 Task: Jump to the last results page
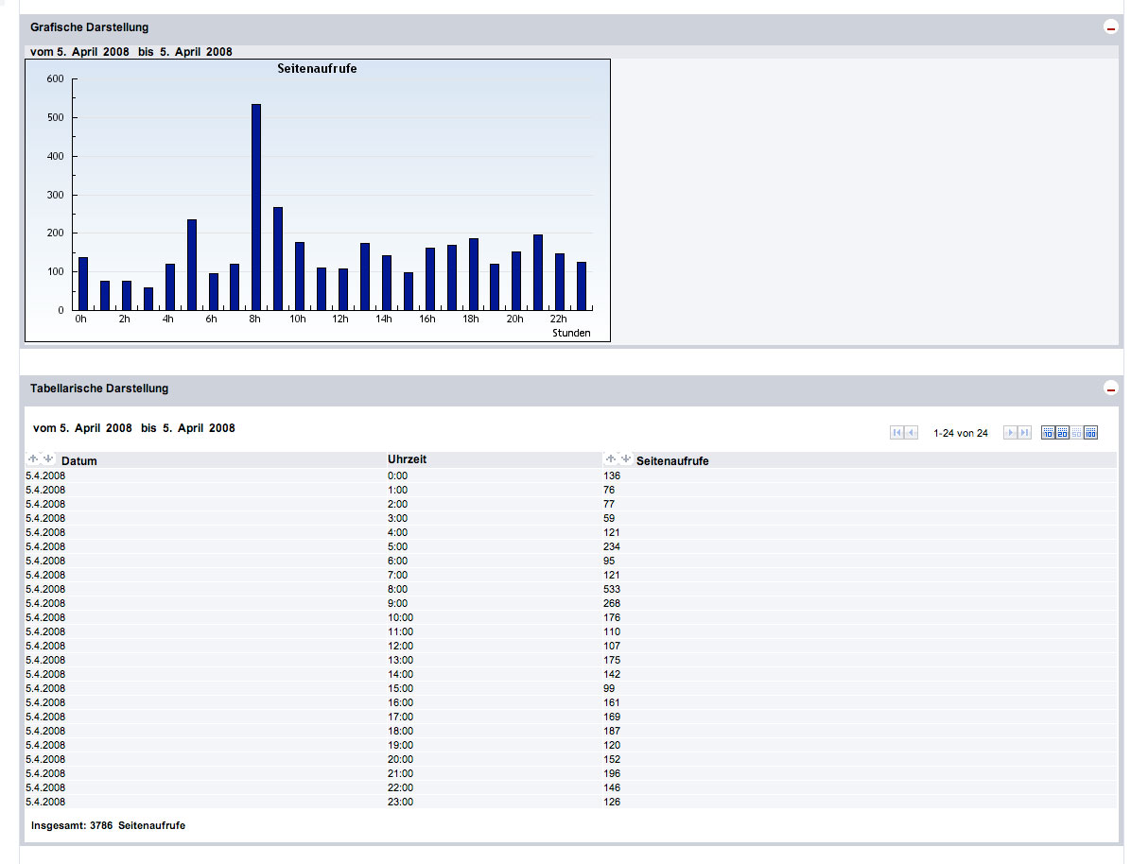pyautogui.click(x=1025, y=433)
